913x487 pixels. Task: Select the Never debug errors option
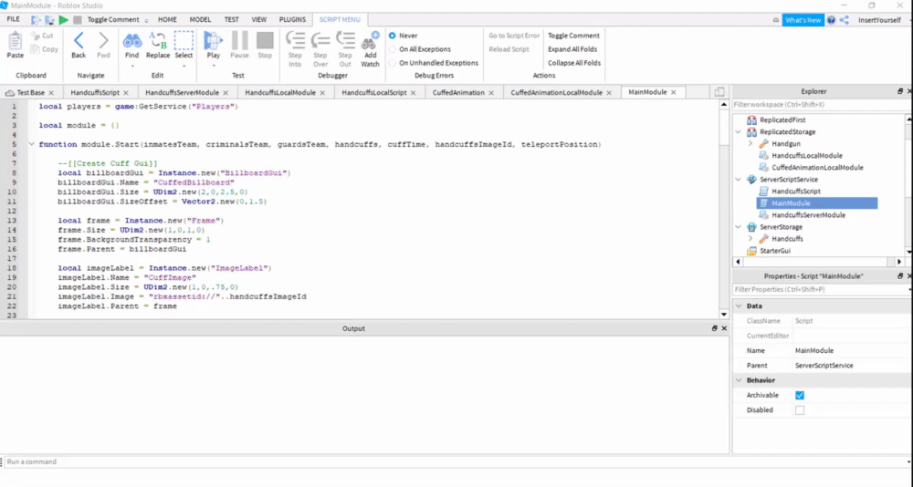pyautogui.click(x=392, y=36)
